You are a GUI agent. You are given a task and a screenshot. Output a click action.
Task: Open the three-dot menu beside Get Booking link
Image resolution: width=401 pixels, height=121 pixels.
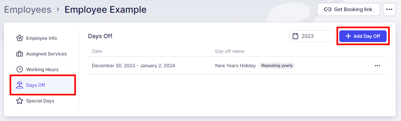click(x=389, y=9)
